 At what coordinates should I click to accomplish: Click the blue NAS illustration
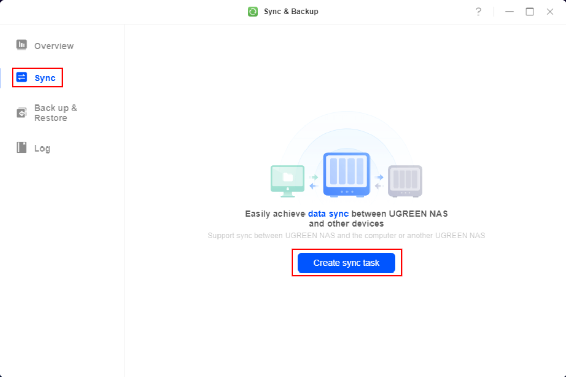(x=346, y=175)
